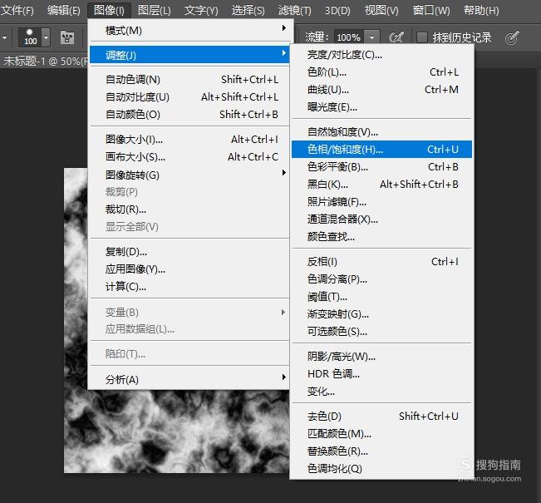
Task: Open the 3D(D) menu
Action: [337, 11]
